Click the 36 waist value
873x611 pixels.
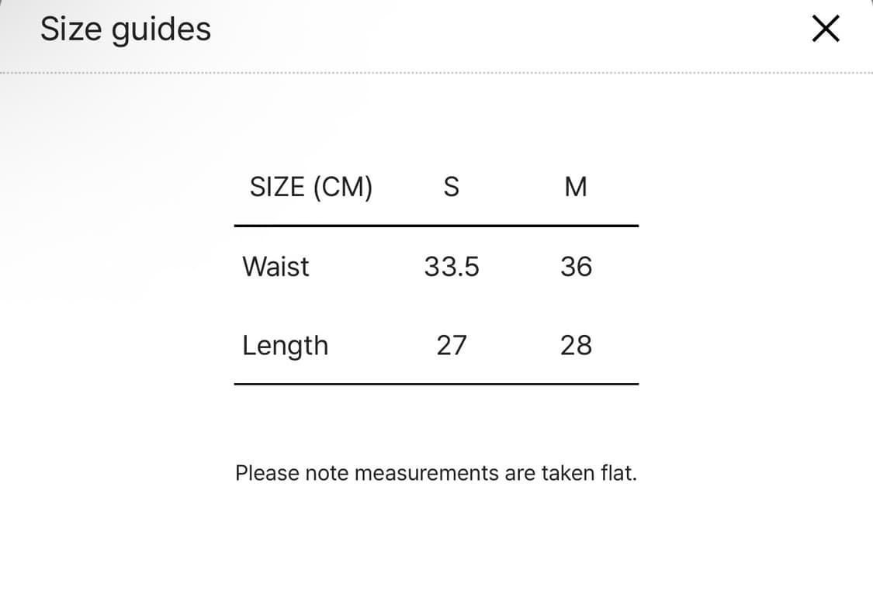576,267
